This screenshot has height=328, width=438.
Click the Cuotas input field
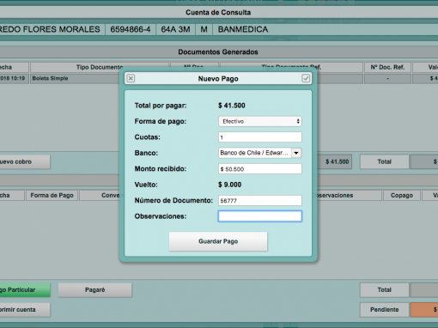click(260, 137)
